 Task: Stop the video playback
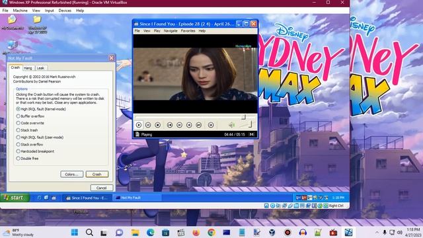point(158,125)
